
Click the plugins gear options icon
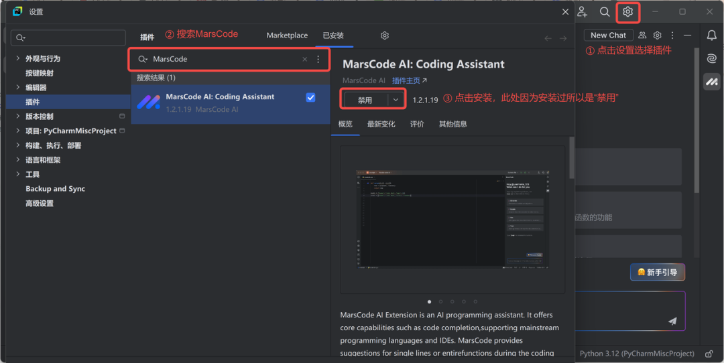pyautogui.click(x=385, y=35)
